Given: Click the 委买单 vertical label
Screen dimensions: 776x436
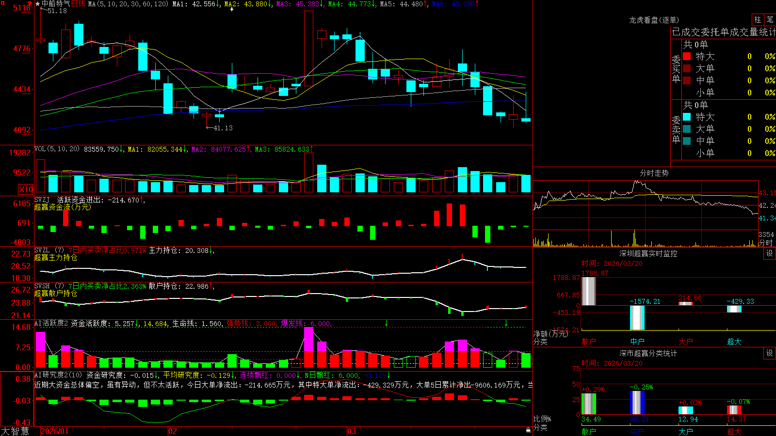Looking at the screenshot, I should click(676, 69).
